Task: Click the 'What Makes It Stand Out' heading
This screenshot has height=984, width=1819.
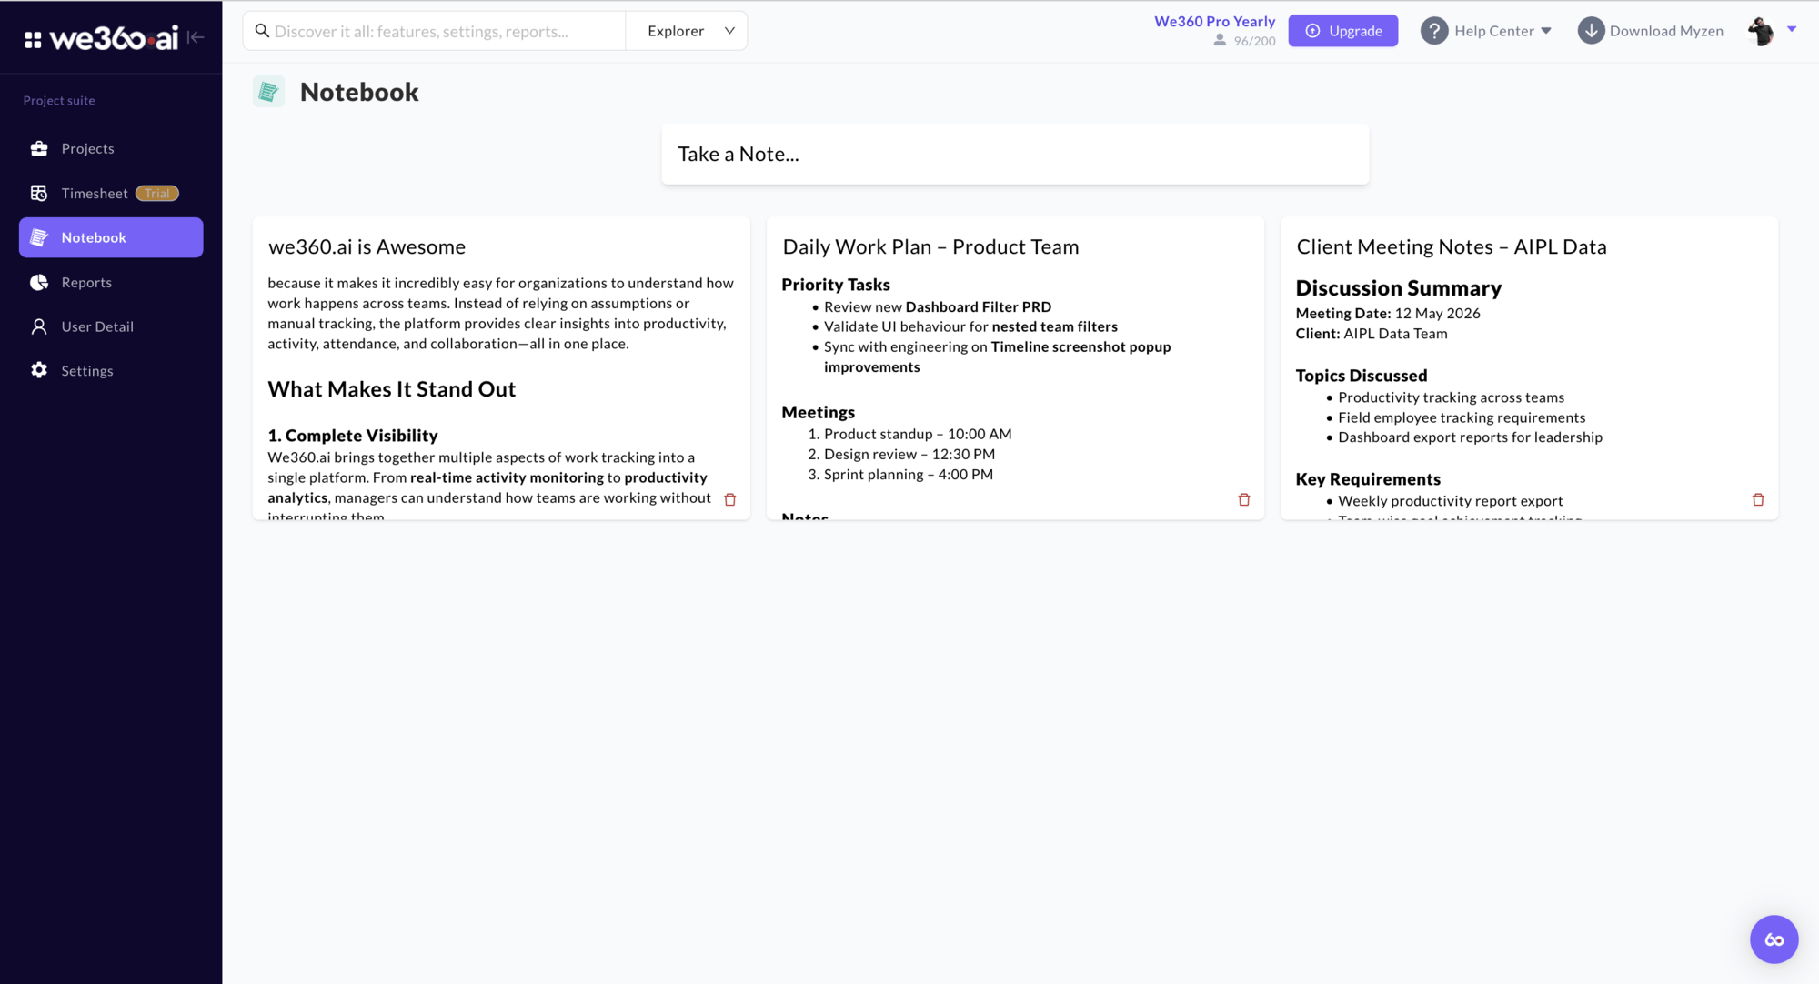Action: click(392, 389)
